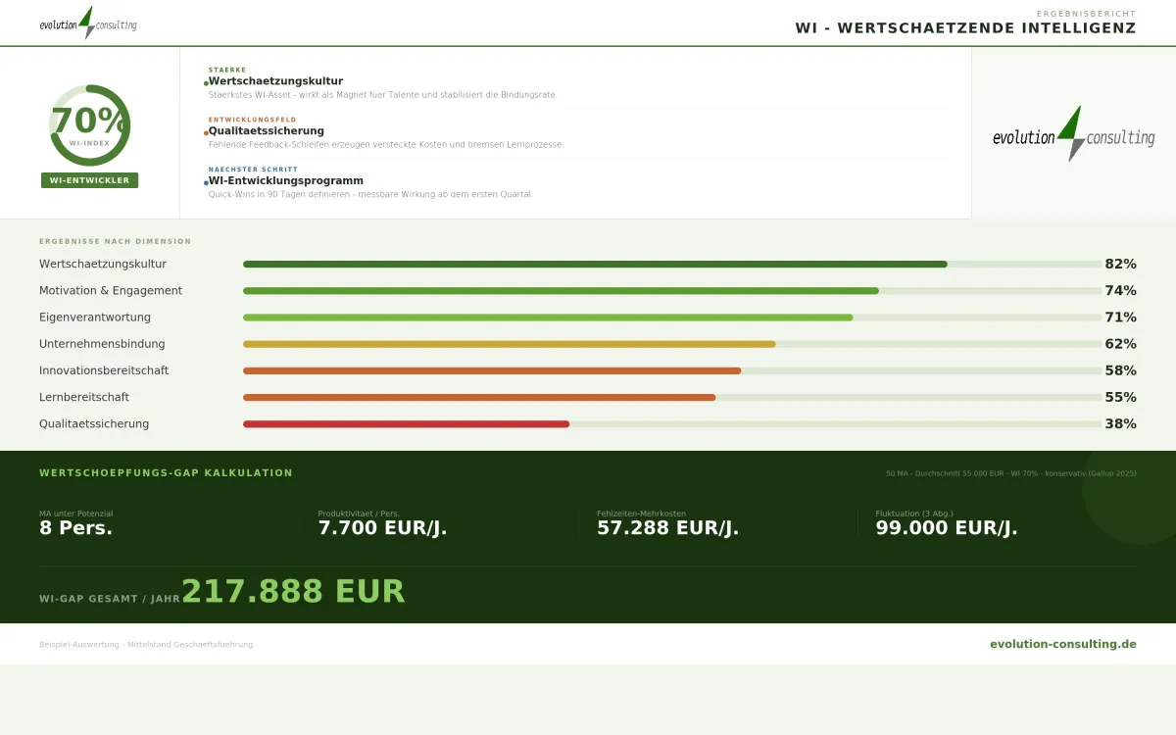
Task: Click the 74% value
Action: tap(1120, 291)
